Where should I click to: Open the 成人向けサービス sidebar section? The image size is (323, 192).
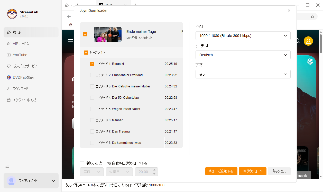[x=25, y=66]
